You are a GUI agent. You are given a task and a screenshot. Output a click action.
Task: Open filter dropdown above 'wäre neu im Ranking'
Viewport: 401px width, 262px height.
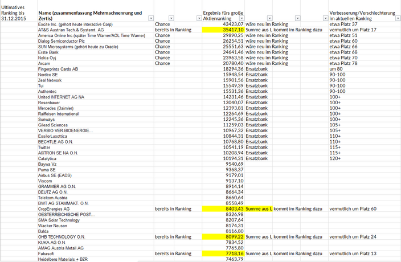(270, 19)
